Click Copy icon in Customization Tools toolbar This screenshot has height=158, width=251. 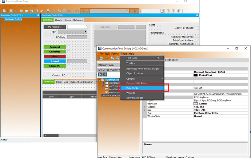112,58
